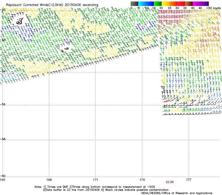
Task: Click the small island outline near 169 longitude
Action: tap(66, 49)
